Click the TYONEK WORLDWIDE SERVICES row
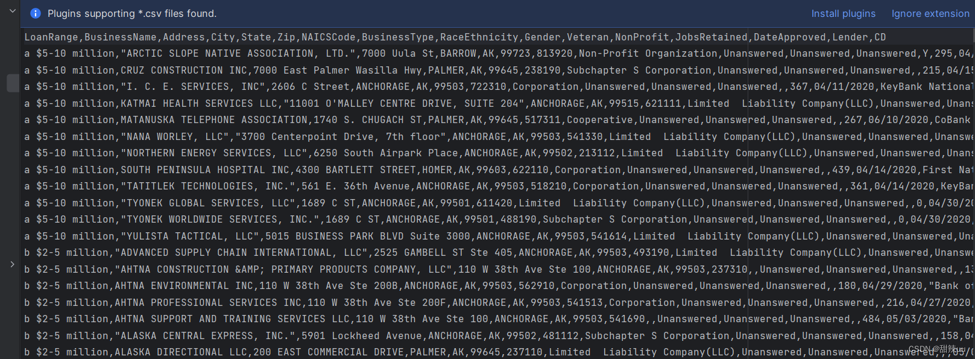Screen dimensions: 975x359 [x=499, y=220]
